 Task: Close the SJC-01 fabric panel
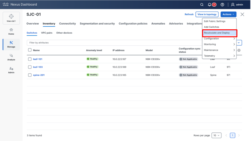pyautogui.click(x=242, y=14)
